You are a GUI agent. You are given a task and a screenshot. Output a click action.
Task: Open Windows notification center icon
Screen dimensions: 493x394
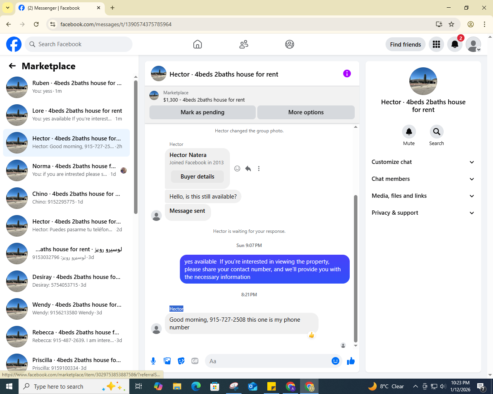point(481,386)
